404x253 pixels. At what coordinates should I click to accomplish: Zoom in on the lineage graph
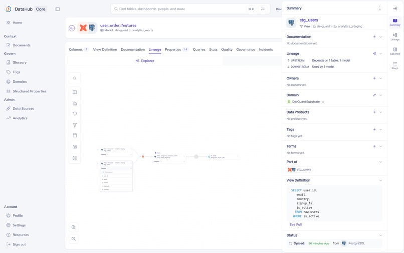click(x=74, y=227)
